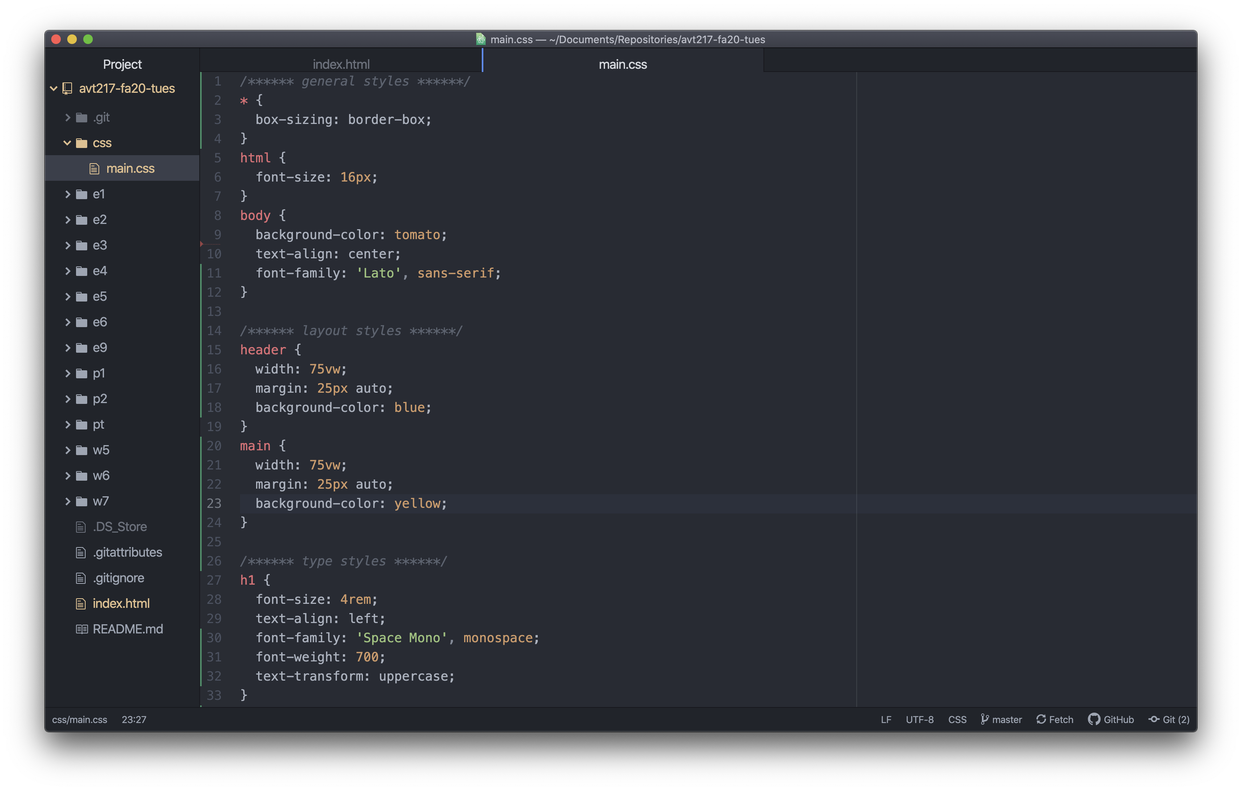Expand the .git folder chevron

[68, 117]
